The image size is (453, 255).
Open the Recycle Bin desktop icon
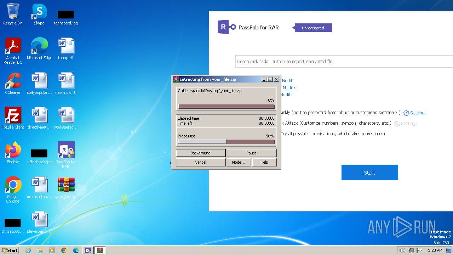(x=13, y=14)
